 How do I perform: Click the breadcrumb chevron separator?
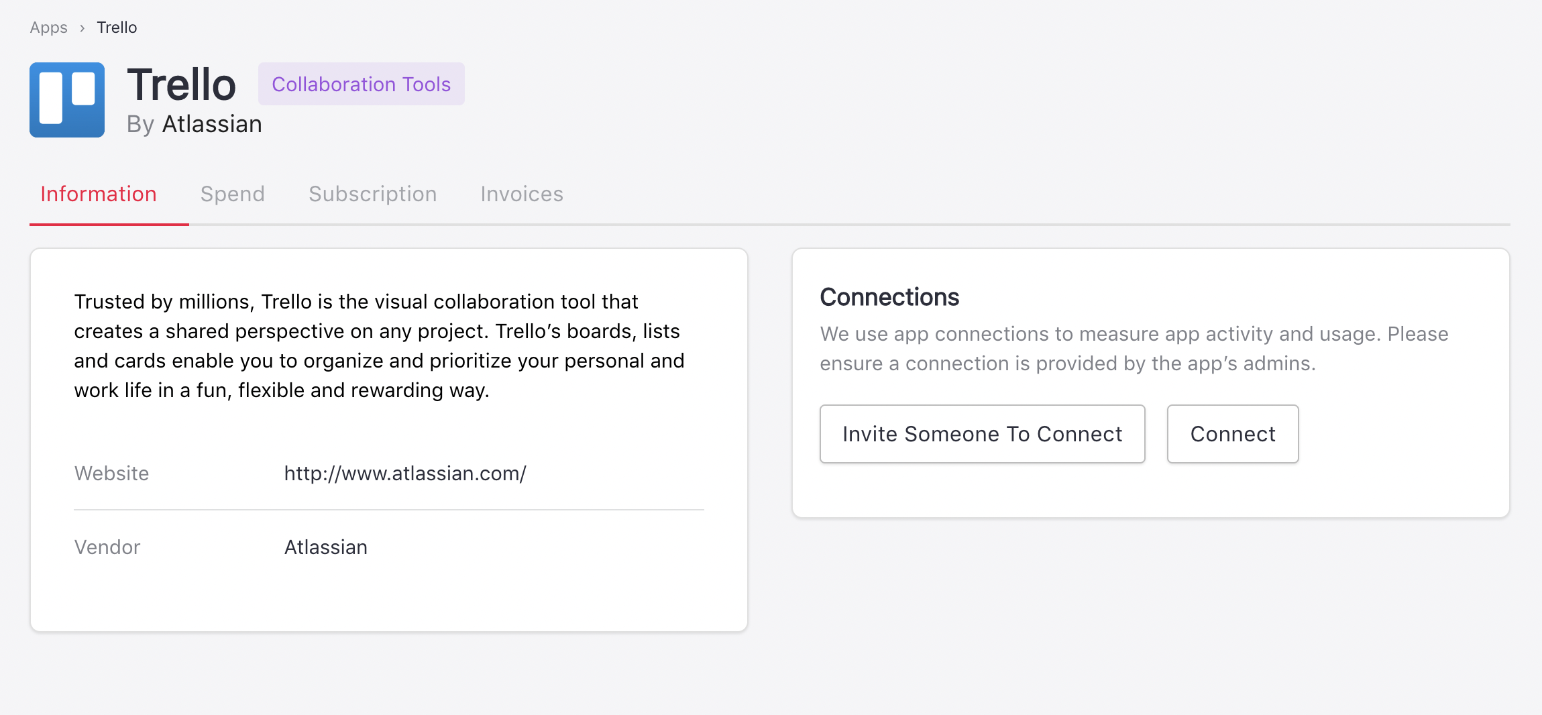pyautogui.click(x=82, y=28)
